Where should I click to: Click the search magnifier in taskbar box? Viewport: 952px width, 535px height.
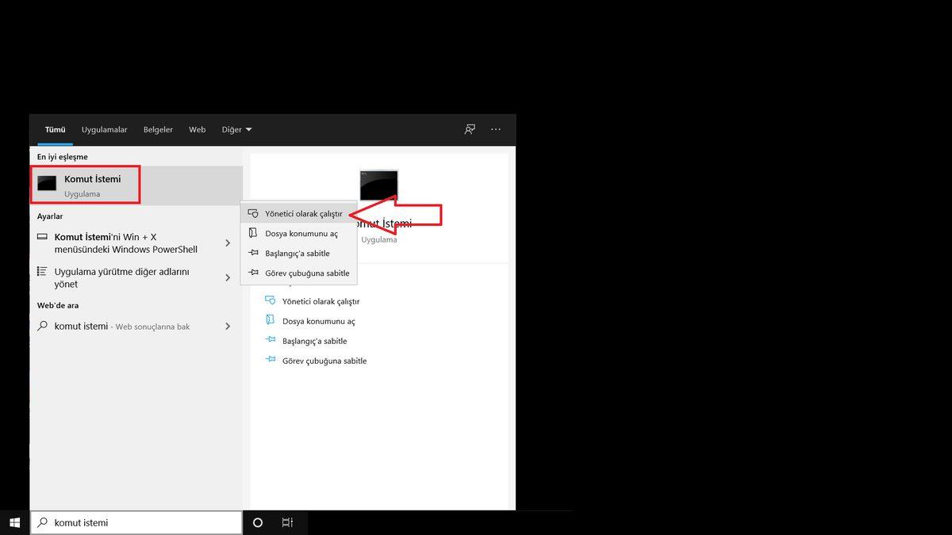coord(43,522)
